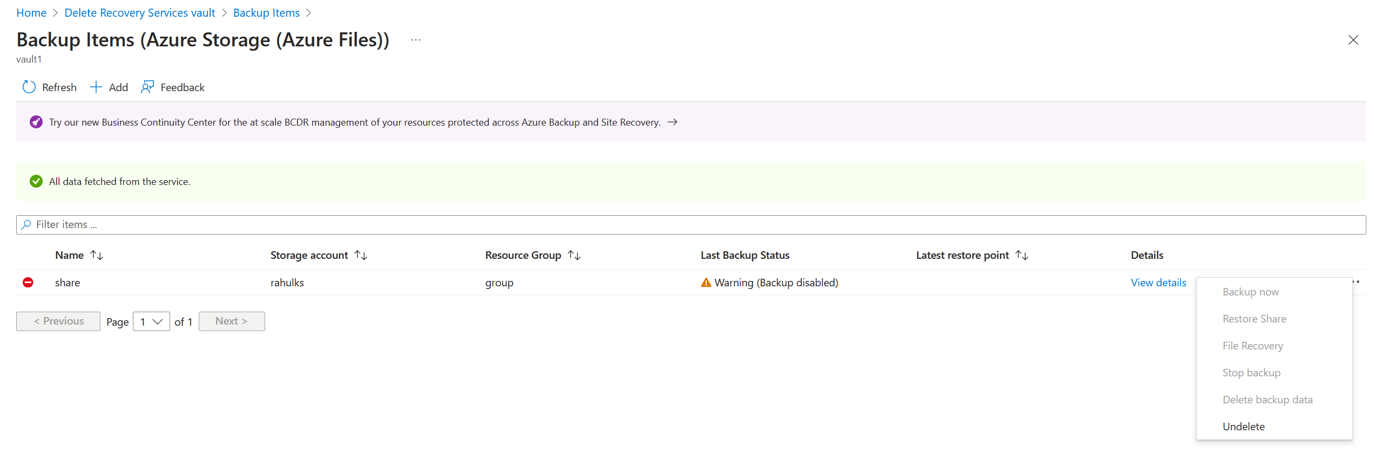Click the vault1 subtitle text
Viewport: 1382px width, 454px height.
click(29, 59)
